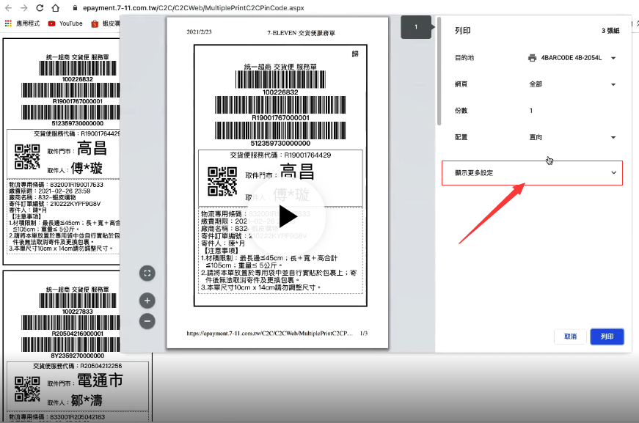Image resolution: width=639 pixels, height=423 pixels.
Task: Go back with browser back arrow
Action: (8, 8)
